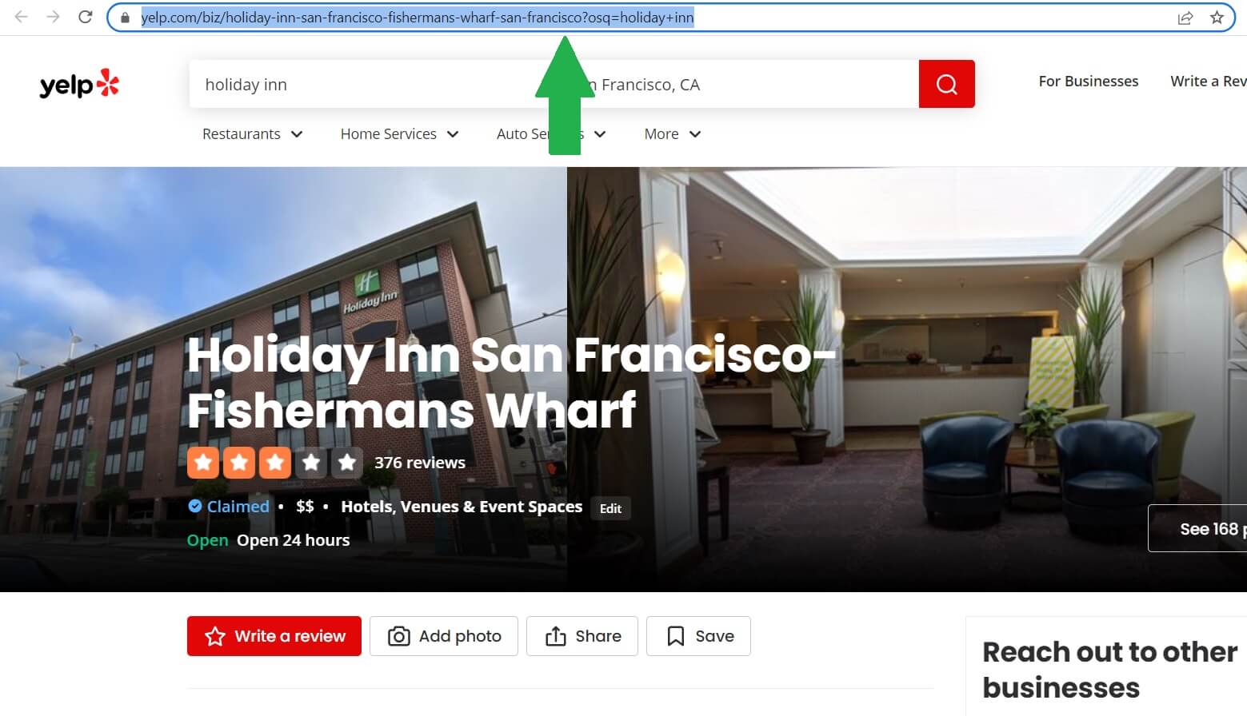Click the Venues & Event Spaces link
Viewport: 1247px width, 716px height.
pos(491,507)
